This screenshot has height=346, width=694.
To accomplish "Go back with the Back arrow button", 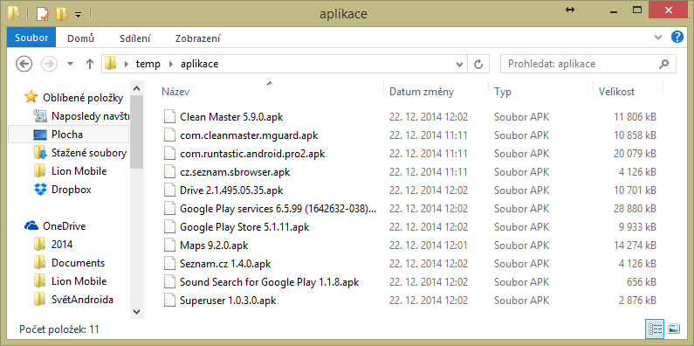I will point(24,65).
